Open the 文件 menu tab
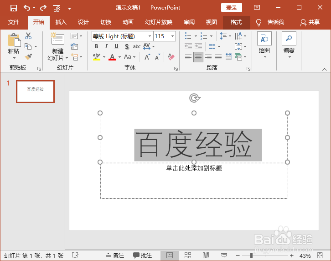The width and height of the screenshot is (331, 261). click(14, 22)
